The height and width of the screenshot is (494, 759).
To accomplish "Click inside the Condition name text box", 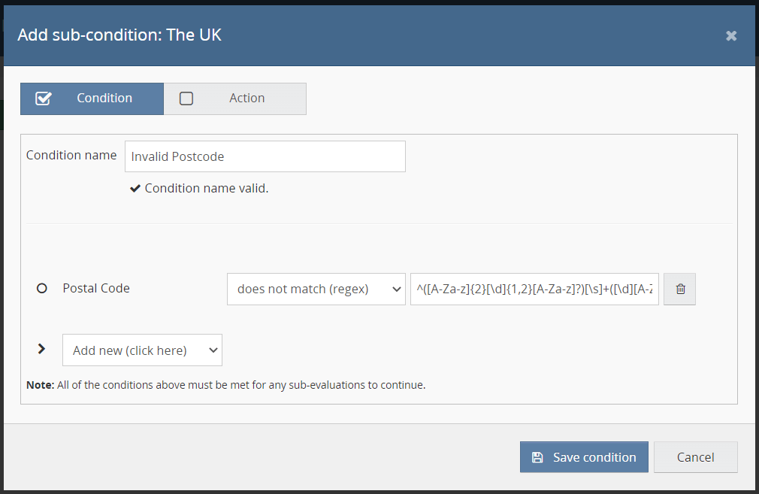I will [265, 156].
